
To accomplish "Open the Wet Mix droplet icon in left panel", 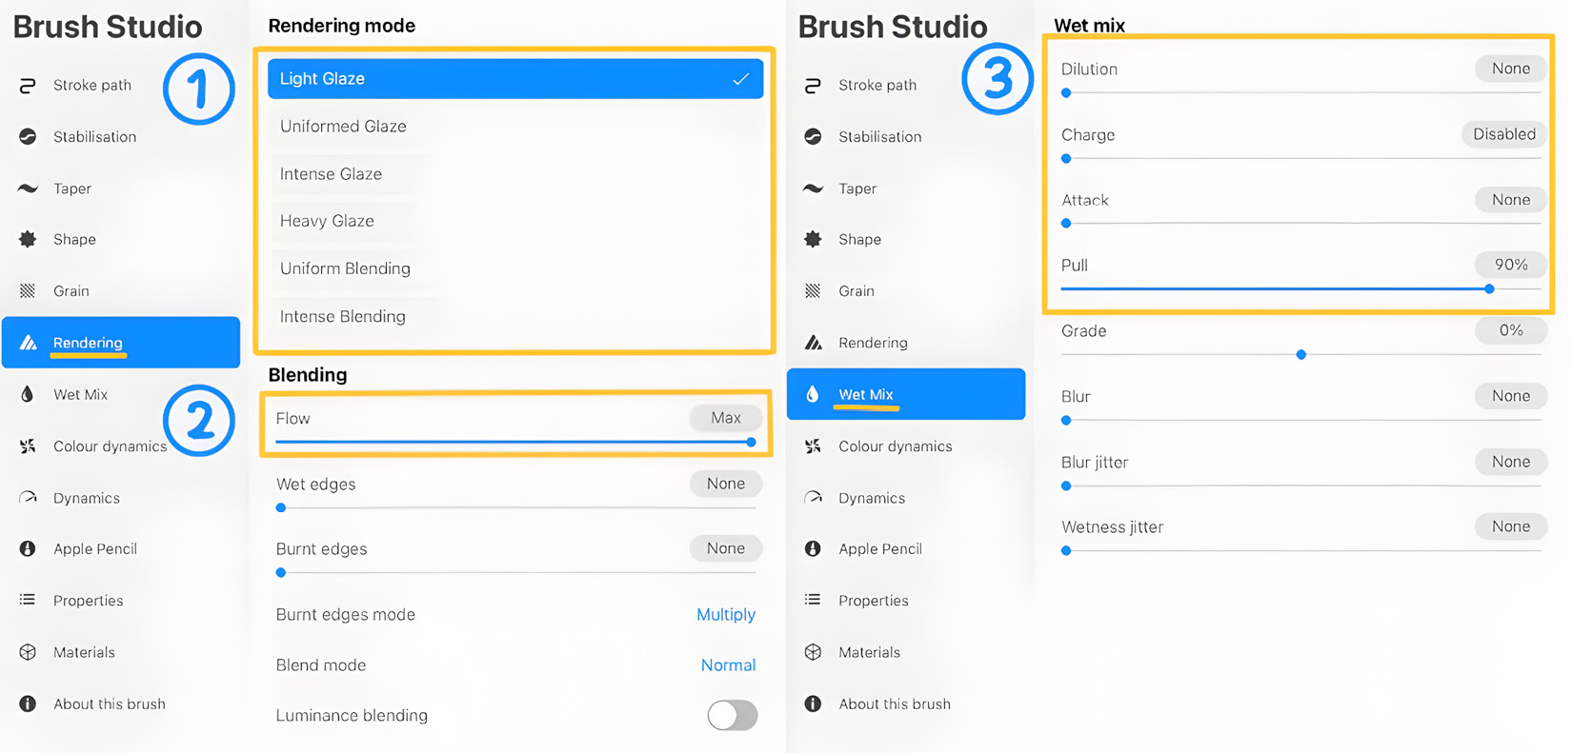I will point(28,394).
